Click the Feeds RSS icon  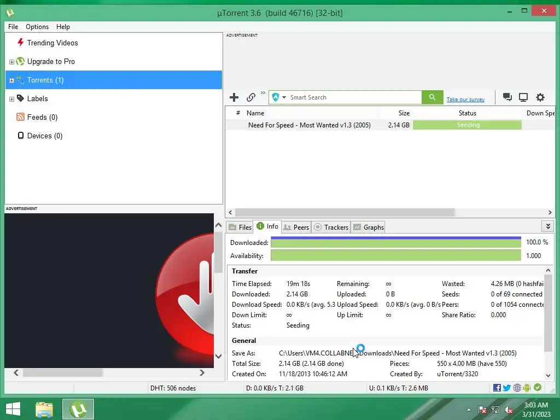[21, 117]
